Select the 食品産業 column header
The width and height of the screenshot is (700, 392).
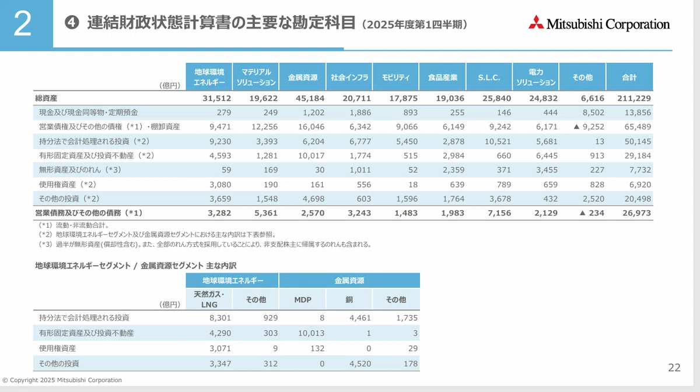(x=443, y=77)
